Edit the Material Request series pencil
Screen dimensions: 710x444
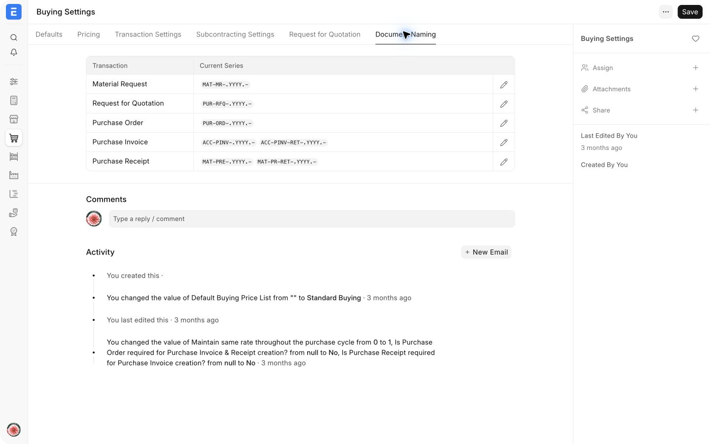tap(504, 85)
